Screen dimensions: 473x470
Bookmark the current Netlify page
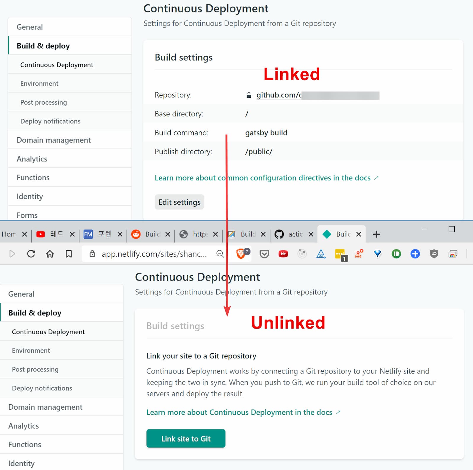click(x=69, y=254)
